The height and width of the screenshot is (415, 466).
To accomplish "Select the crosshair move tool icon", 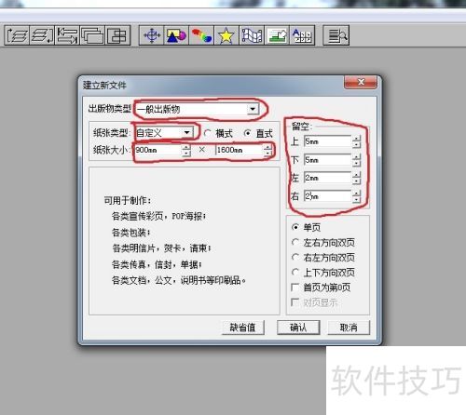I will [x=151, y=35].
